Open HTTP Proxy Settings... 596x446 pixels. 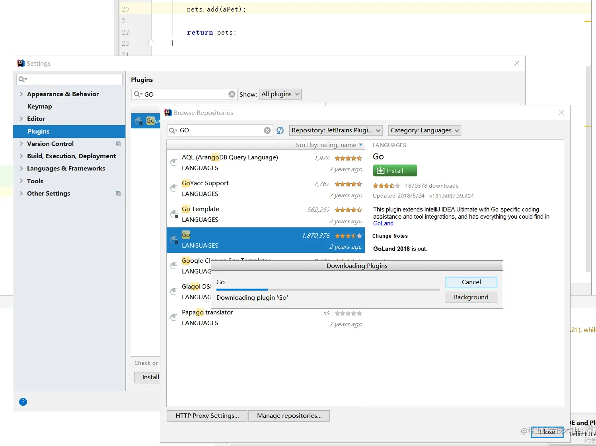pyautogui.click(x=207, y=416)
